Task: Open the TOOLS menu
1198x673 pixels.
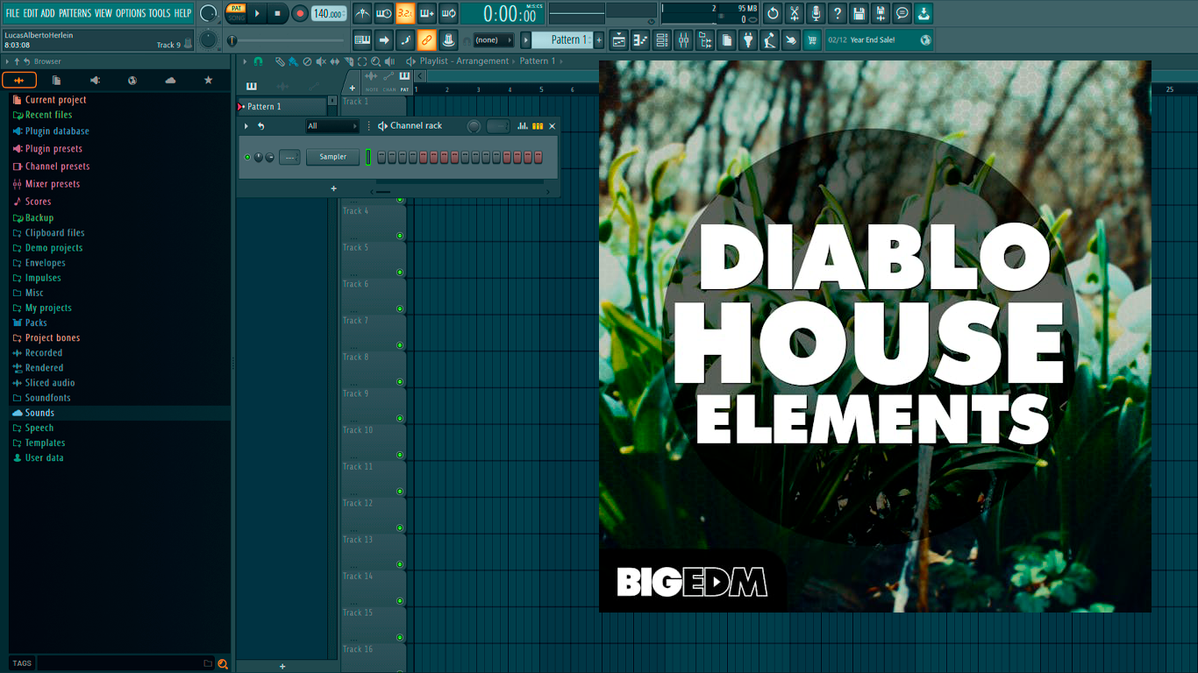Action: (160, 13)
